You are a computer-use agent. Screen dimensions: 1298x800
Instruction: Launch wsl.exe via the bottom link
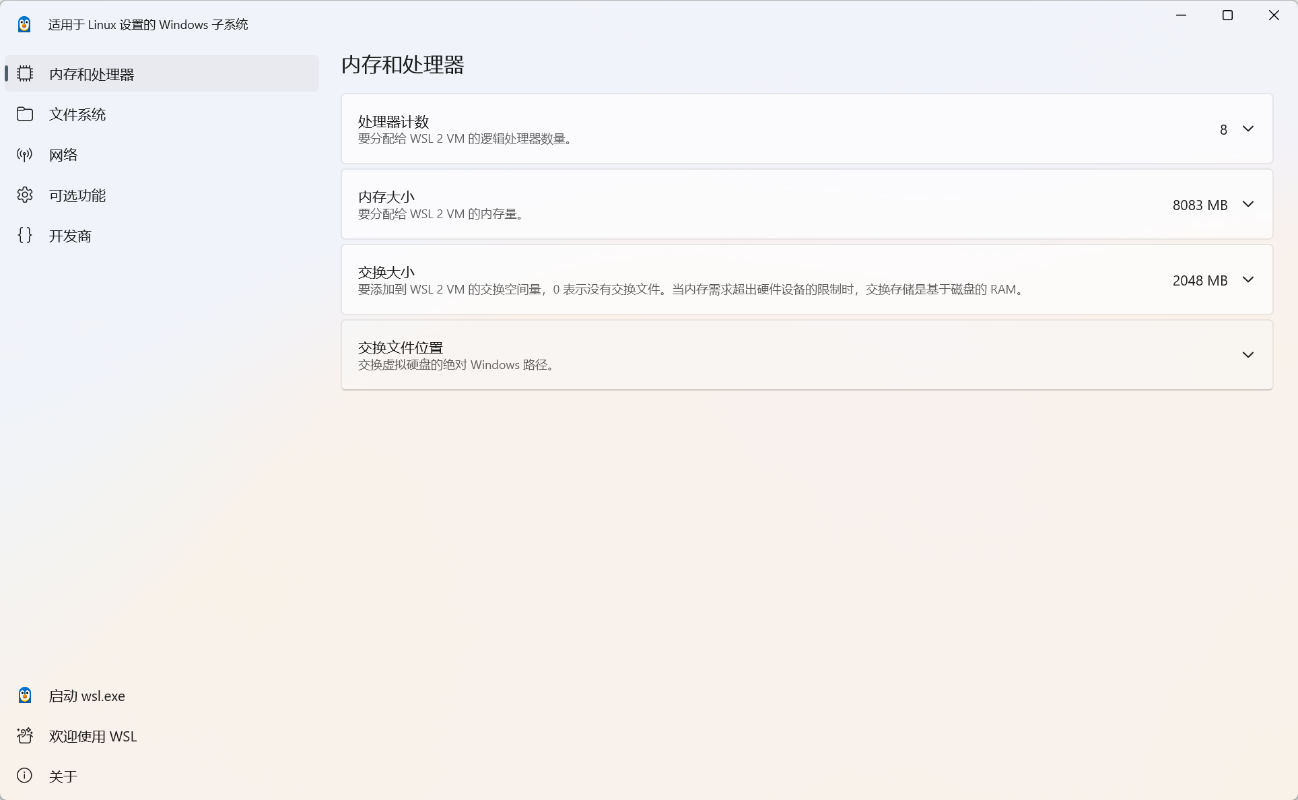[86, 695]
